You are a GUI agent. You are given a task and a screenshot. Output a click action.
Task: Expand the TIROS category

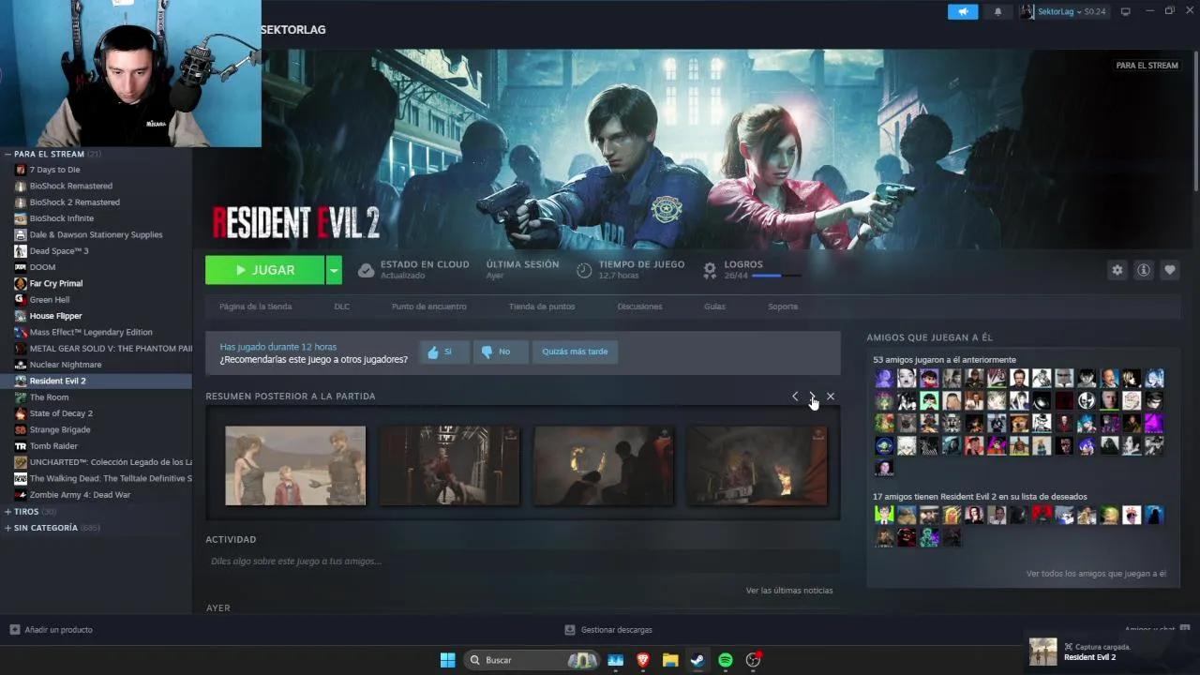coord(7,512)
